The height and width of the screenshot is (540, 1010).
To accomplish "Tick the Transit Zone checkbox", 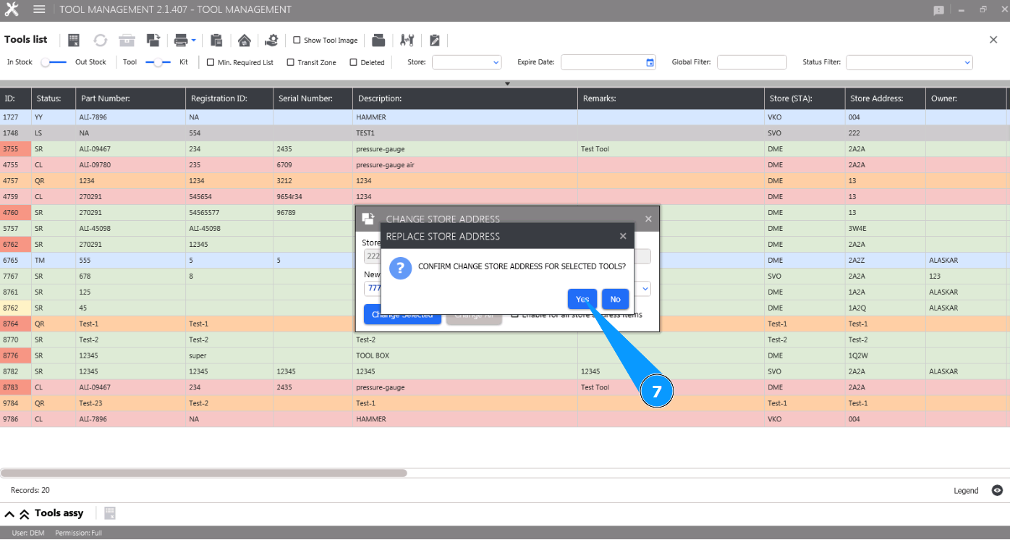I will (x=291, y=62).
